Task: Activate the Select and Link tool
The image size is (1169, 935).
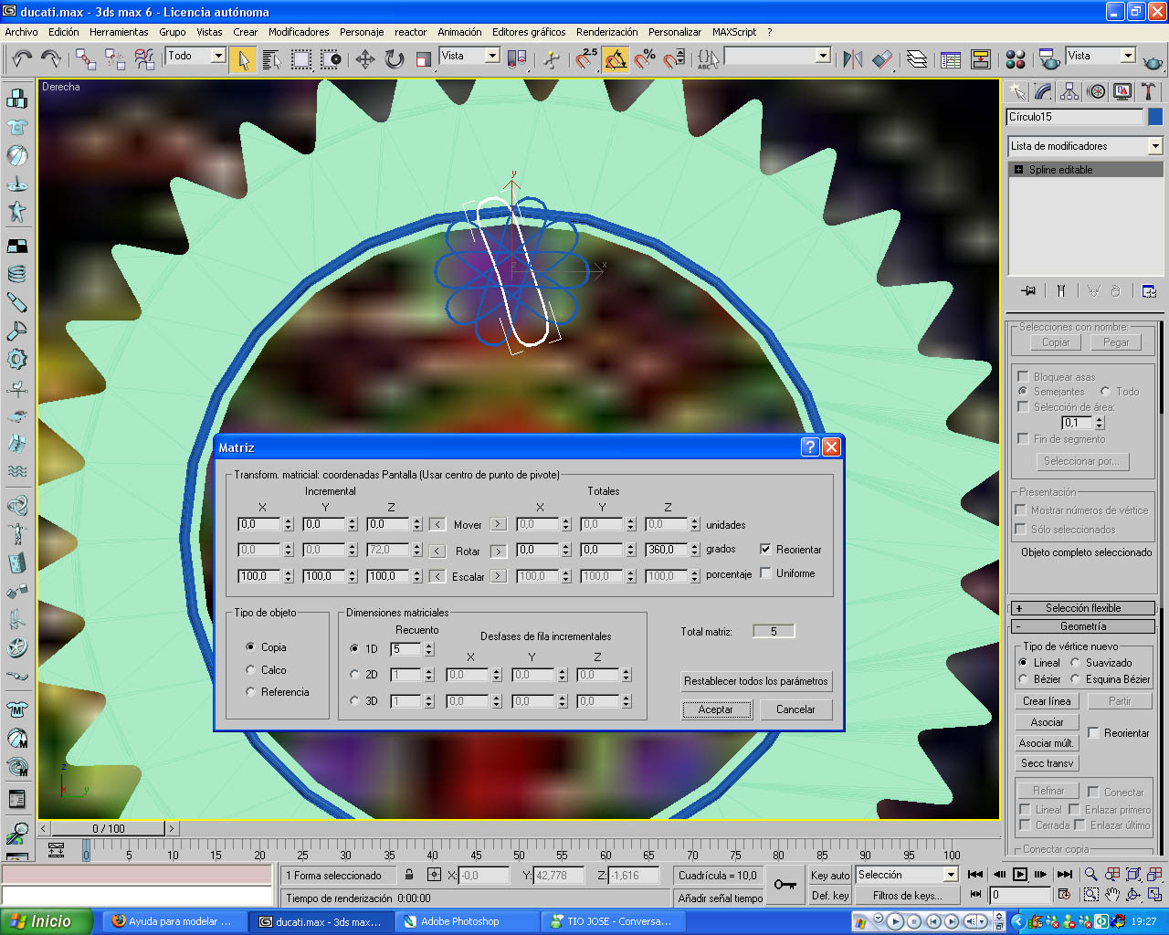Action: click(86, 59)
